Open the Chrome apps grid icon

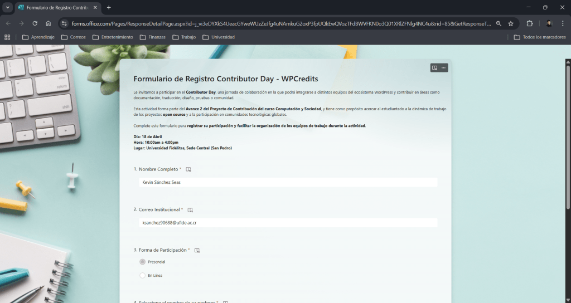coord(7,37)
